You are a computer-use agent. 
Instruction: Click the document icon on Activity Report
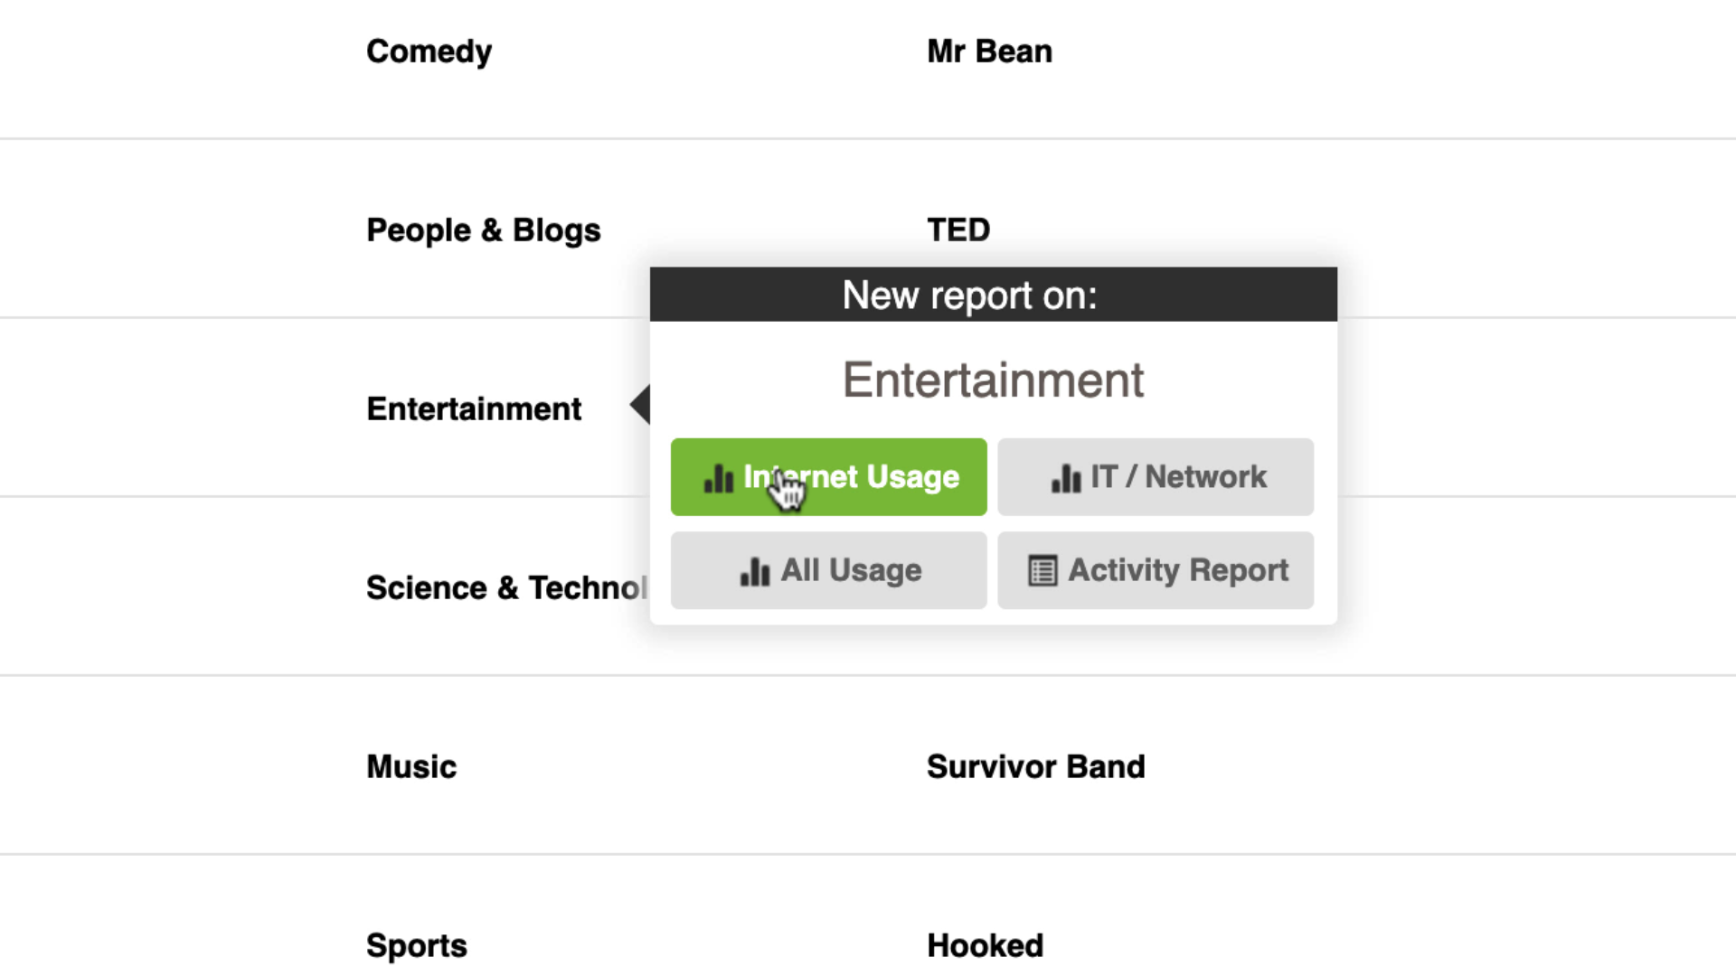tap(1042, 569)
